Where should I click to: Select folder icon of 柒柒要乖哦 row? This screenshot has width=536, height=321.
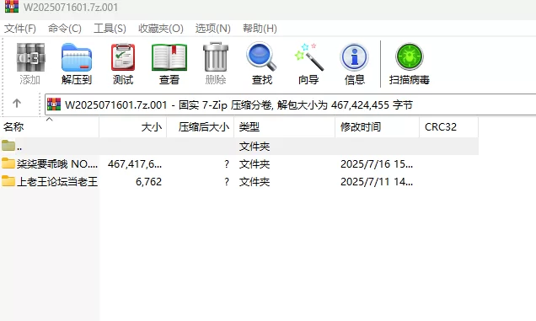tap(8, 163)
